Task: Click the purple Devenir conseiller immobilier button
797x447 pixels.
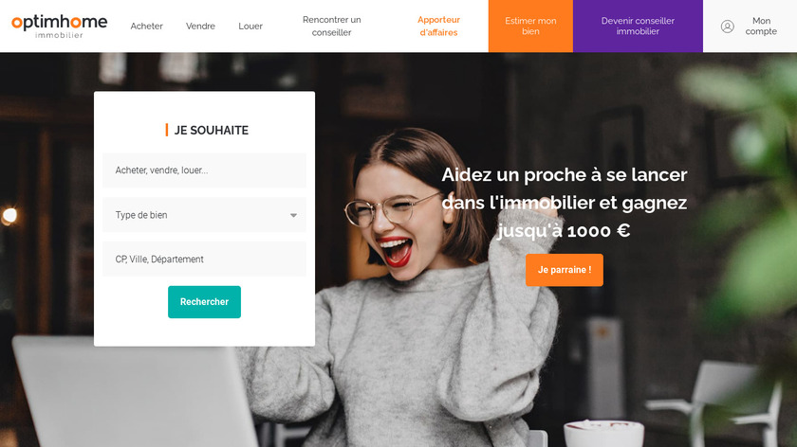Action: pyautogui.click(x=638, y=26)
